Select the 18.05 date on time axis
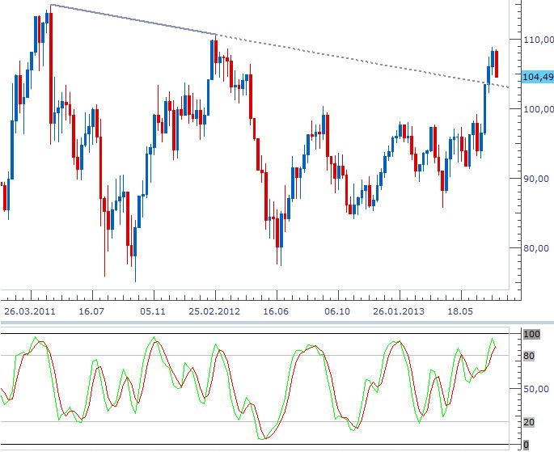Viewport: 554px width, 452px height. tap(459, 311)
